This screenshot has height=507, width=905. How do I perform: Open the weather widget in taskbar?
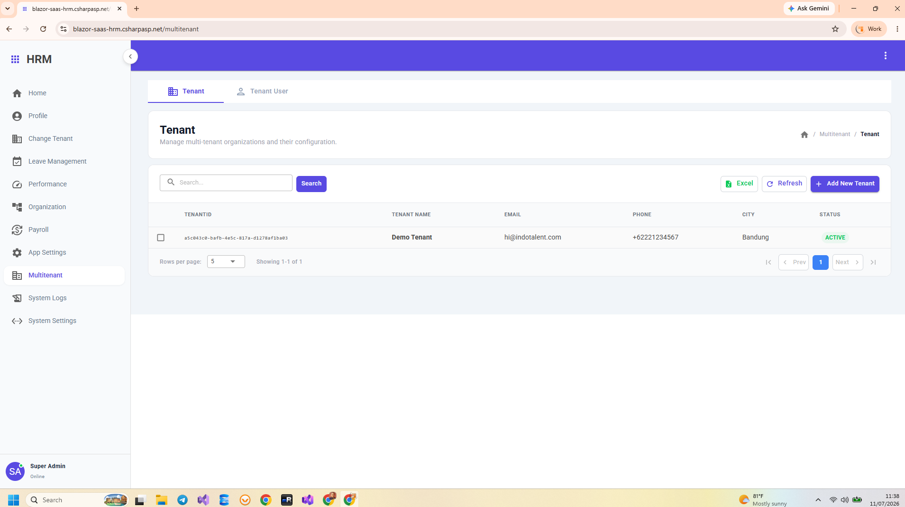pos(763,500)
